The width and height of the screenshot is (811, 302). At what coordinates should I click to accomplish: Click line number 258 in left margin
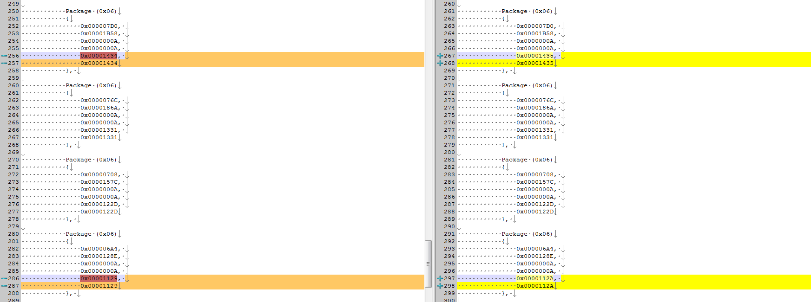(x=13, y=71)
